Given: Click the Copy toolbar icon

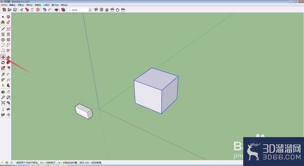Looking at the screenshot, I should tap(27, 10).
